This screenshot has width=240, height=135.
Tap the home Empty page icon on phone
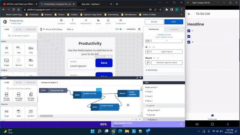pyautogui.click(x=212, y=115)
